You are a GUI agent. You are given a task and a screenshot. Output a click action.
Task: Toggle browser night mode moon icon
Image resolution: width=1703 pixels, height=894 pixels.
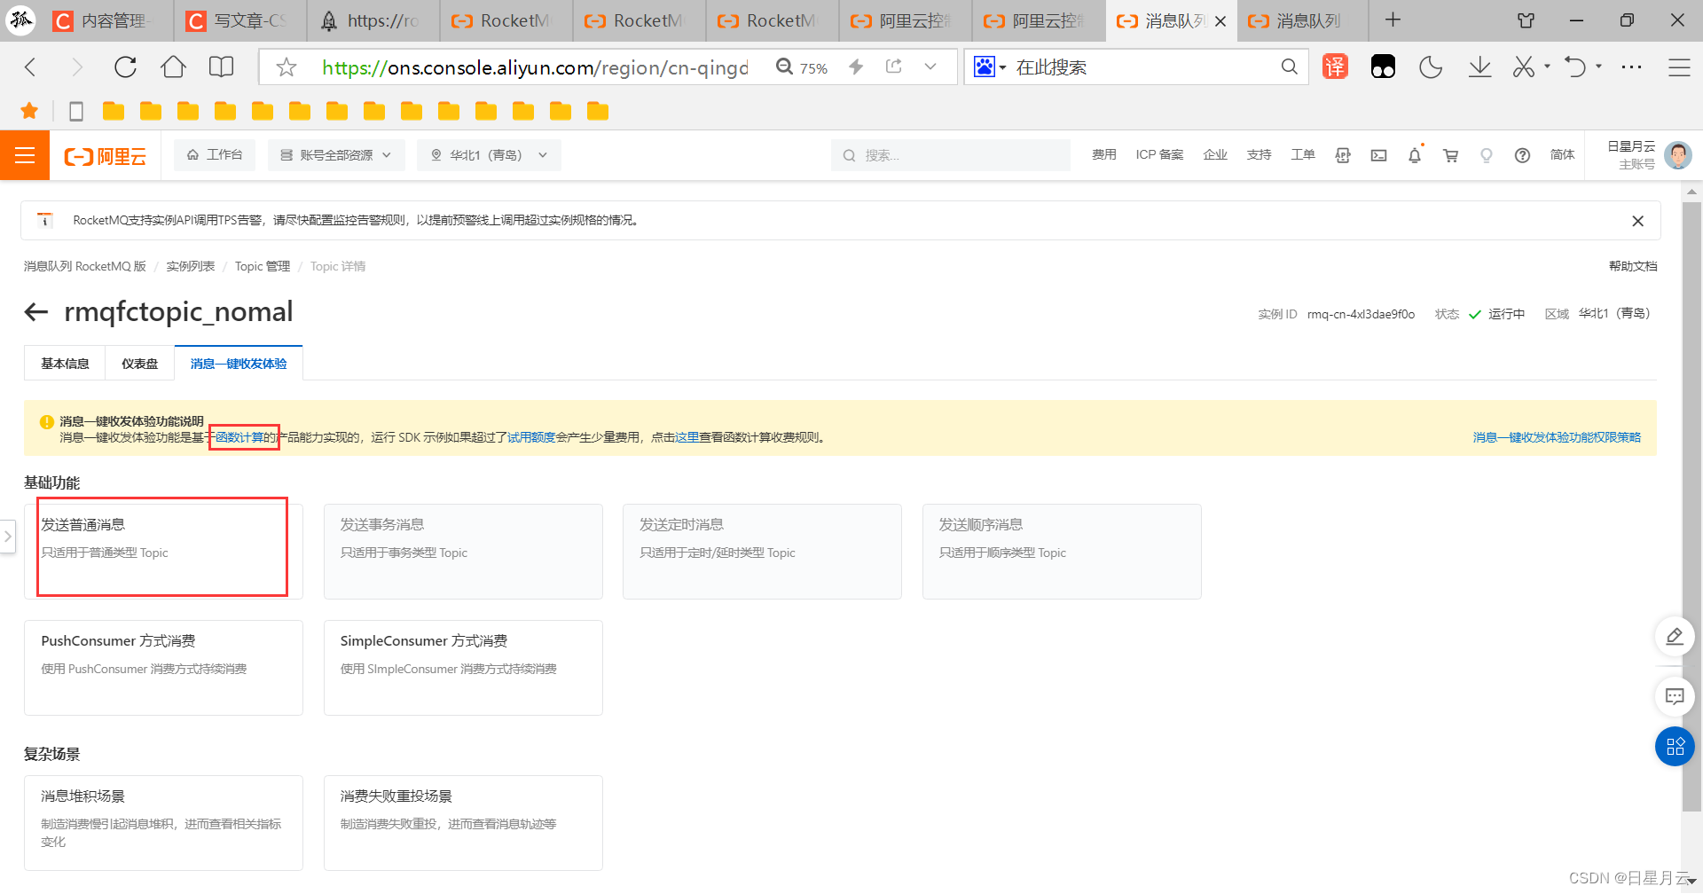(x=1431, y=67)
